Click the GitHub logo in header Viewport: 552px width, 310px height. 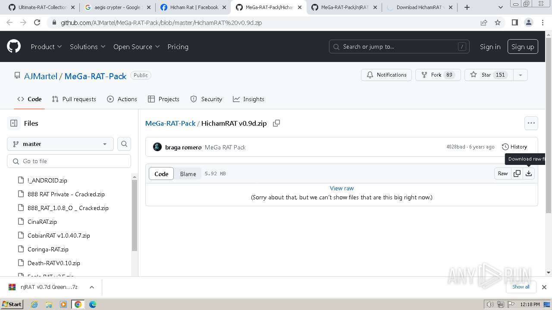(x=14, y=46)
